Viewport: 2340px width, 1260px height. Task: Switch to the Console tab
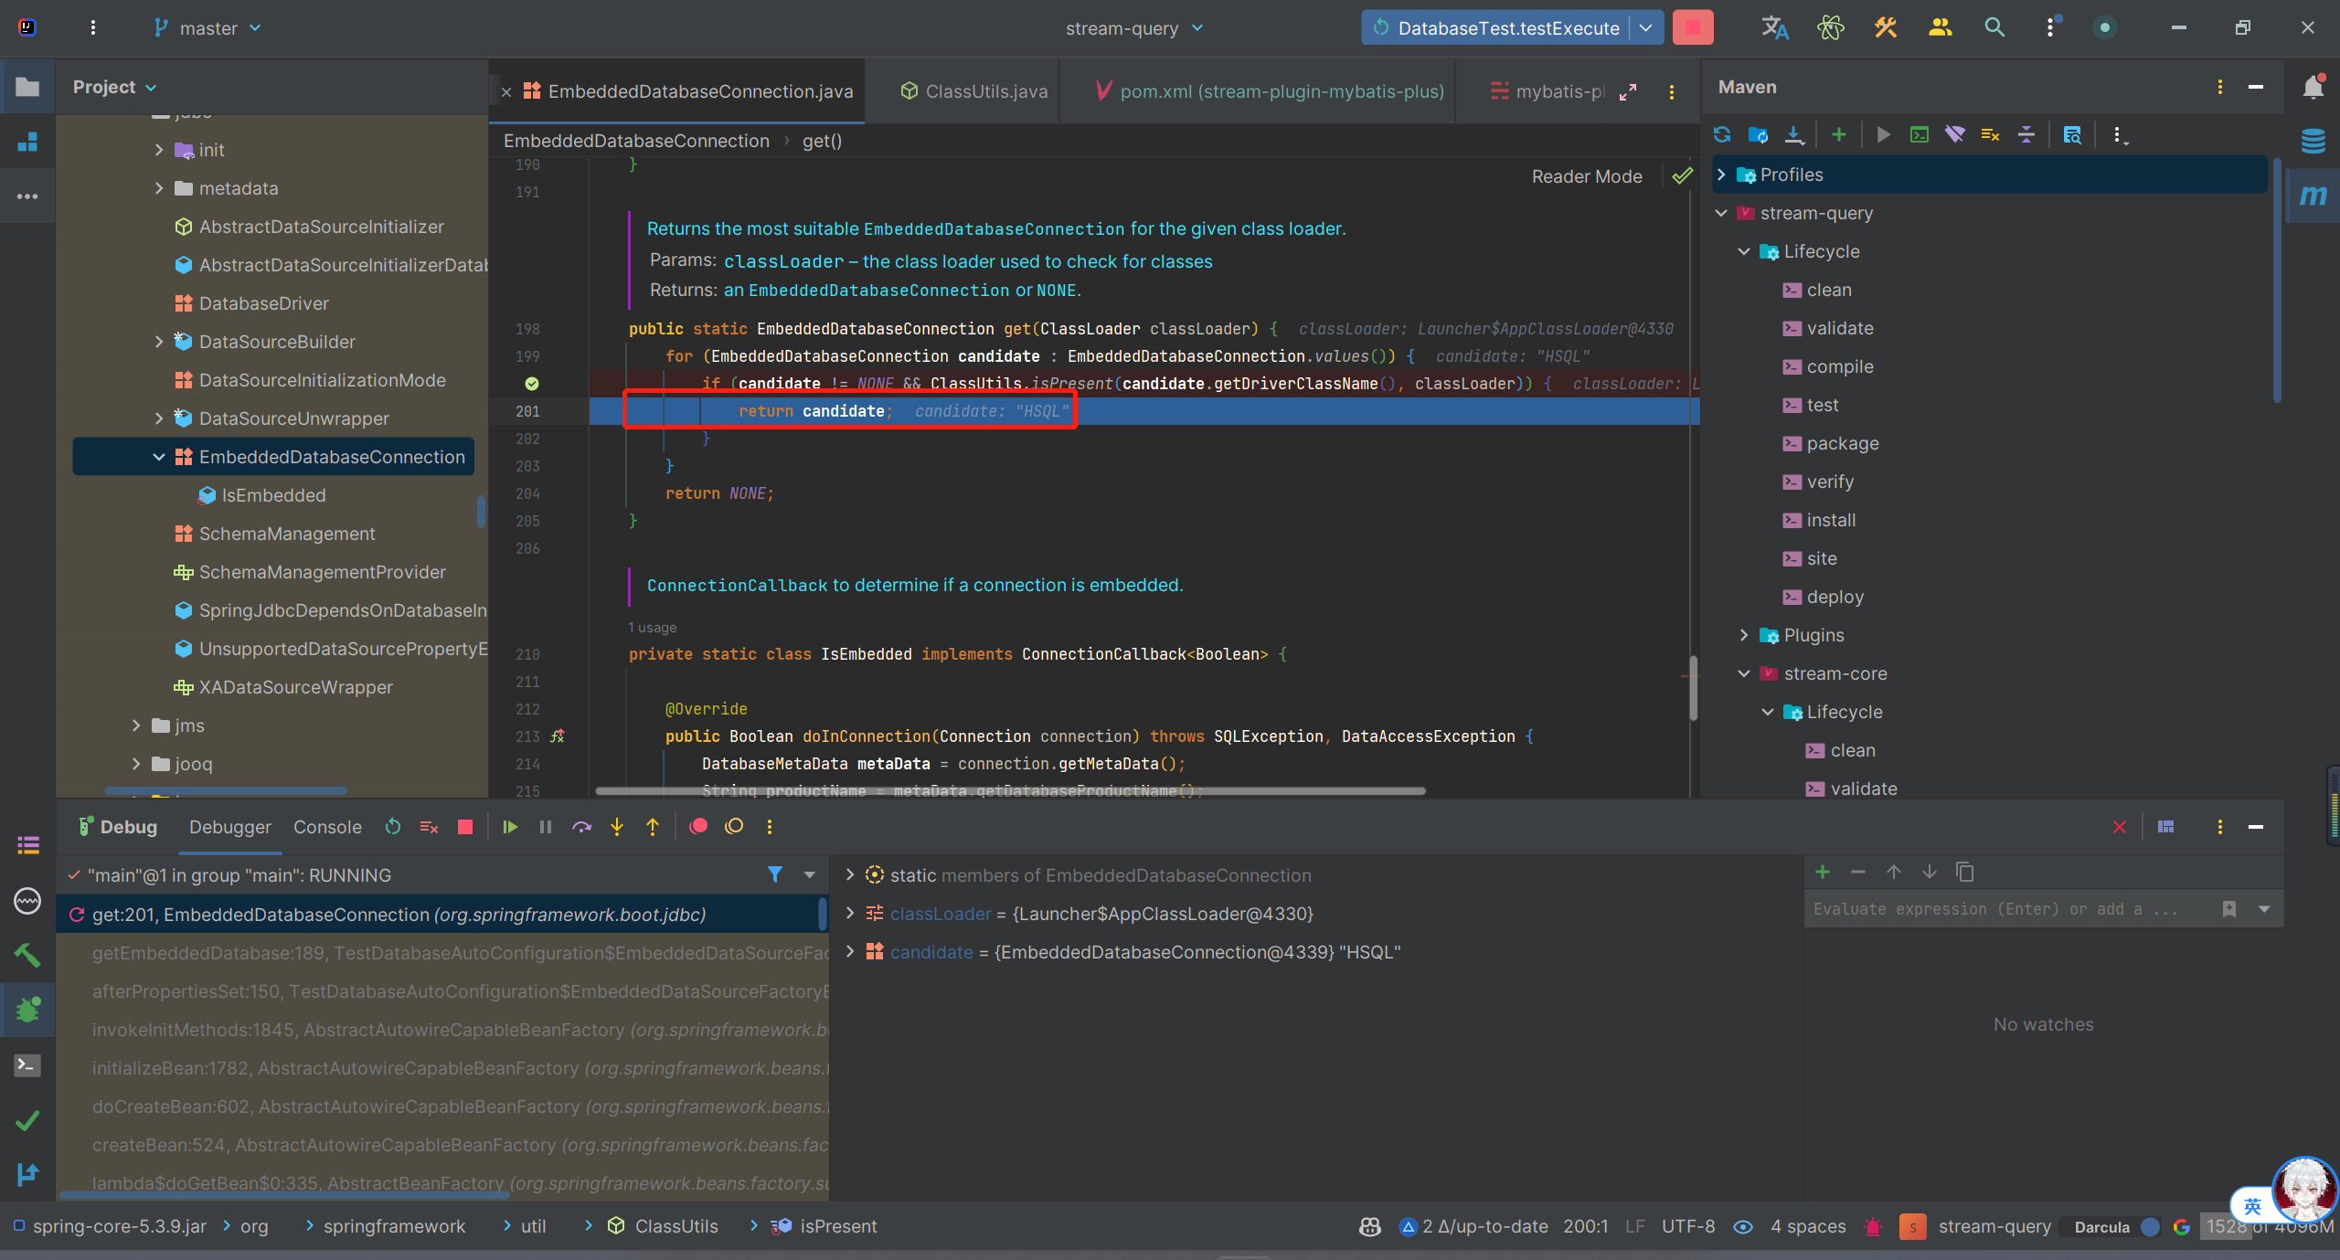[327, 827]
